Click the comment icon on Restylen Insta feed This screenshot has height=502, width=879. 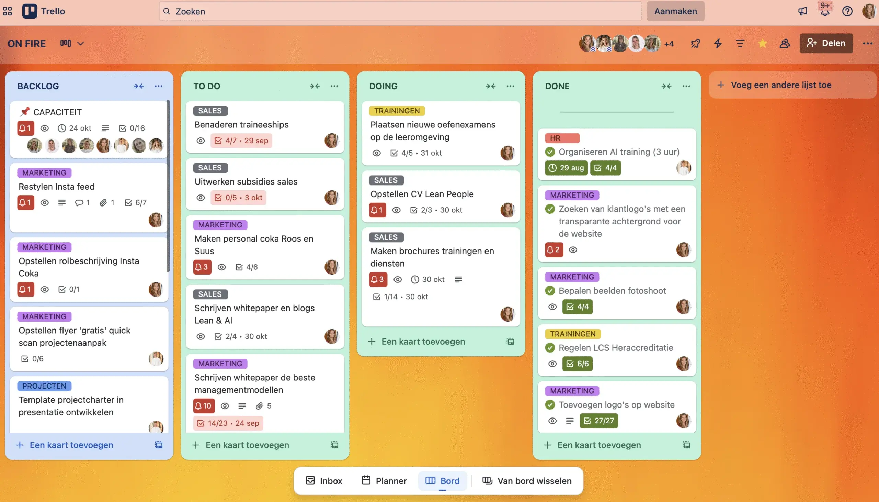[x=79, y=203]
